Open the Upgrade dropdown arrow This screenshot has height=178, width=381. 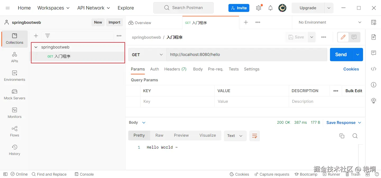click(x=329, y=8)
